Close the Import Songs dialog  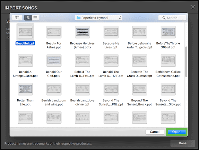(193, 7)
